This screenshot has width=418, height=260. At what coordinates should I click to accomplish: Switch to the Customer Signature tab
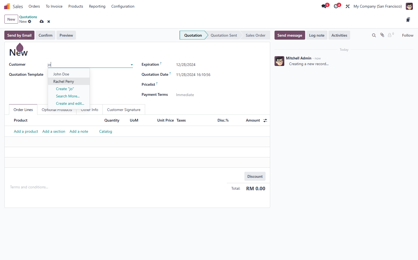tap(124, 110)
